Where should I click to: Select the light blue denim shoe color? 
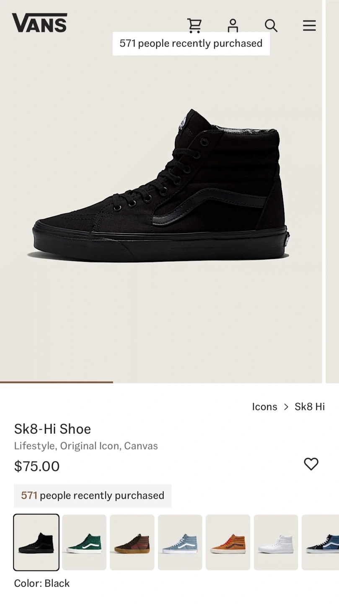(180, 542)
